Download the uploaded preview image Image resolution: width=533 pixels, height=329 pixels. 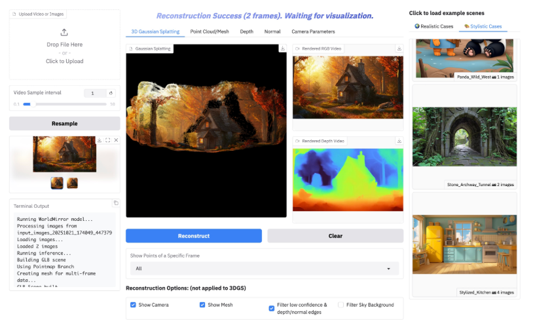100,140
